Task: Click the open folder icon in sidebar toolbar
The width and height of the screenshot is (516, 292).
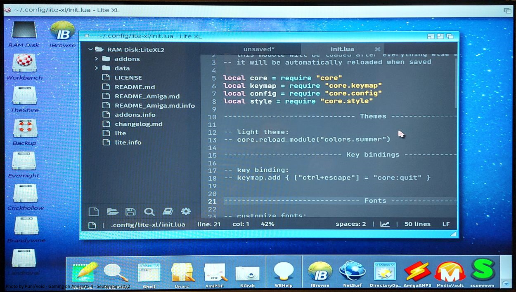Action: tap(112, 212)
